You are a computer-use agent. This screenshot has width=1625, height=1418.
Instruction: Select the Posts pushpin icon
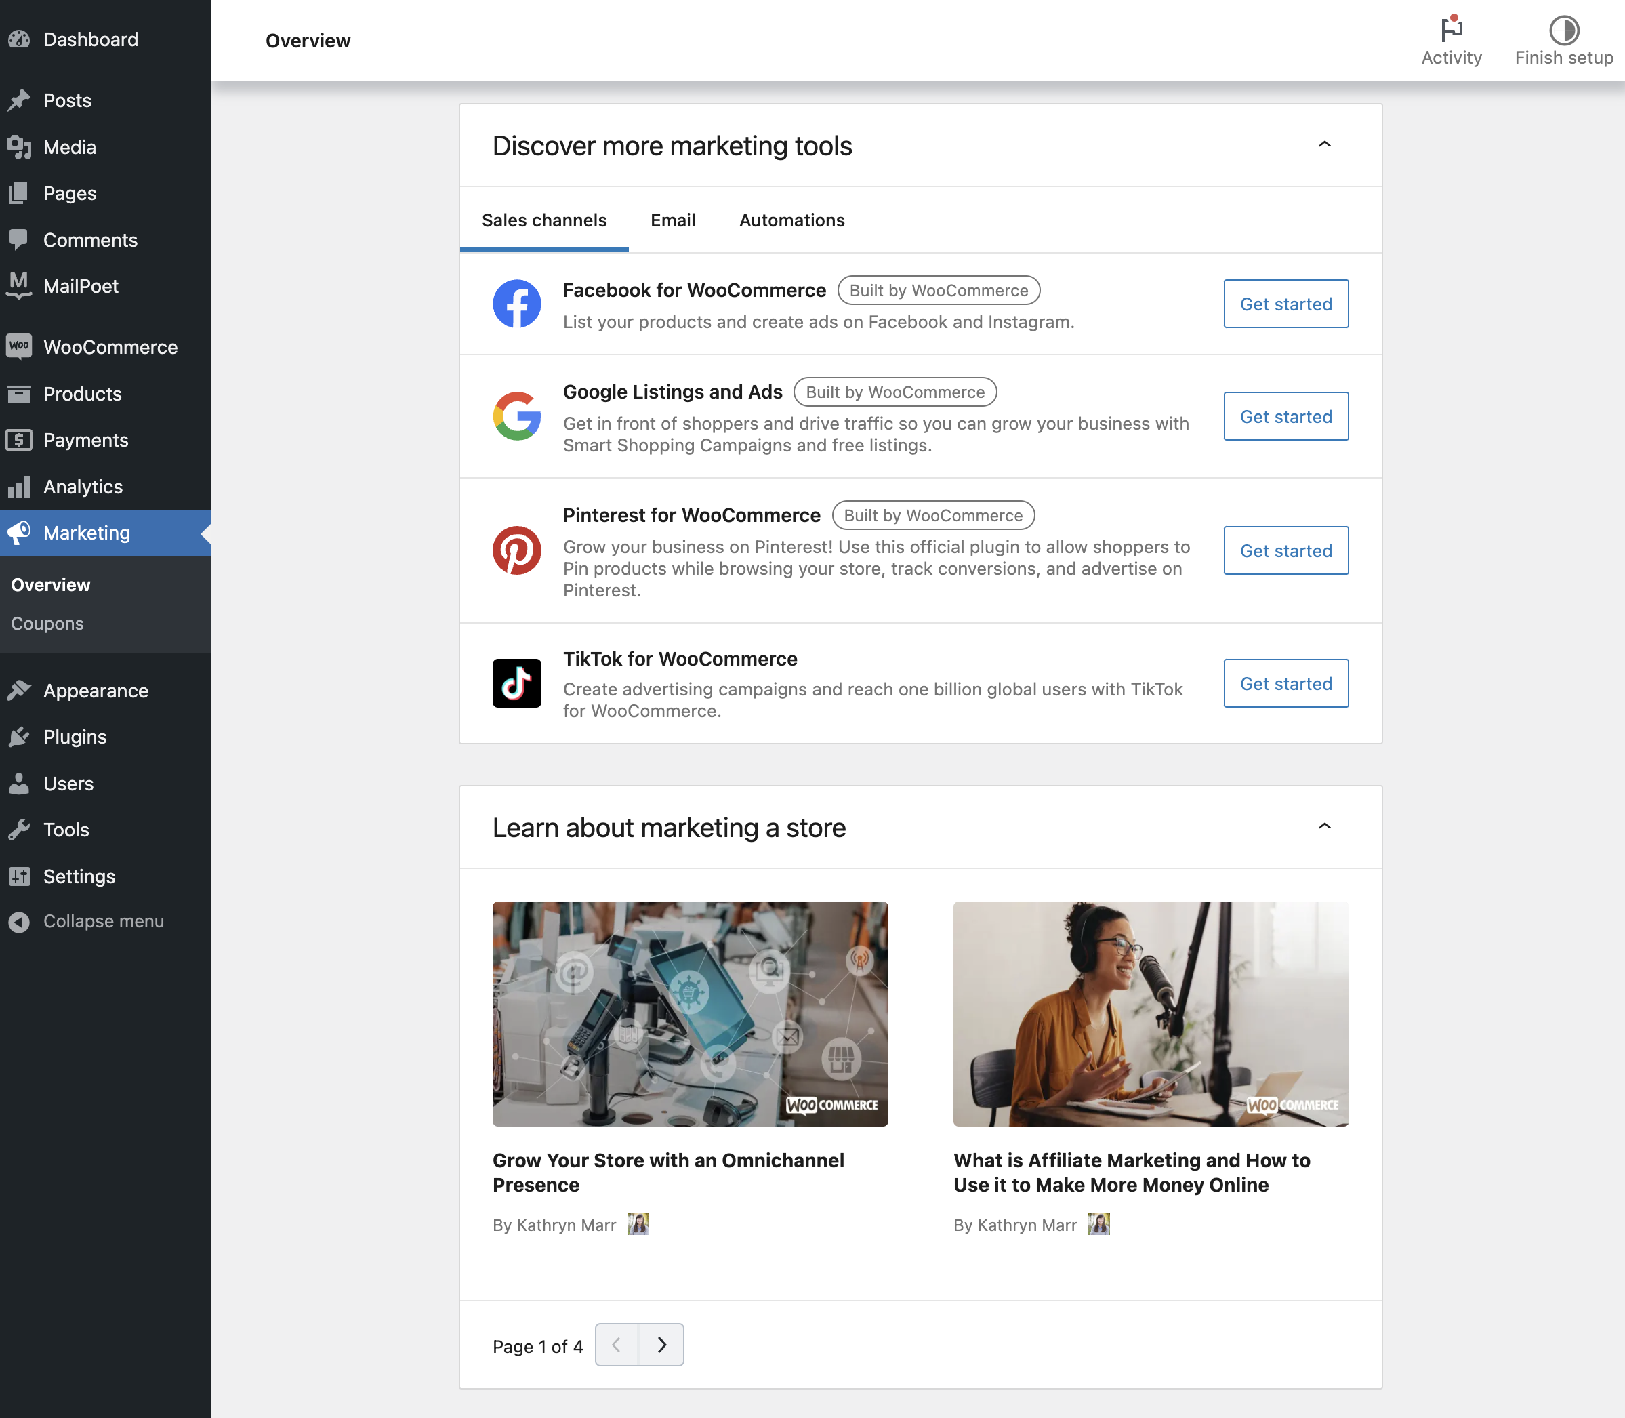19,100
